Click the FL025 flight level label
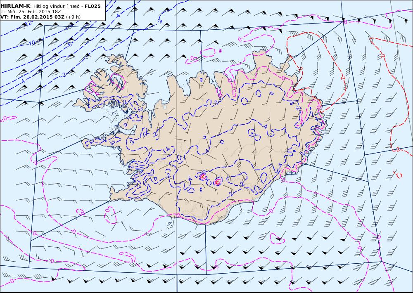This screenshot has height=293, width=413. click(x=93, y=6)
